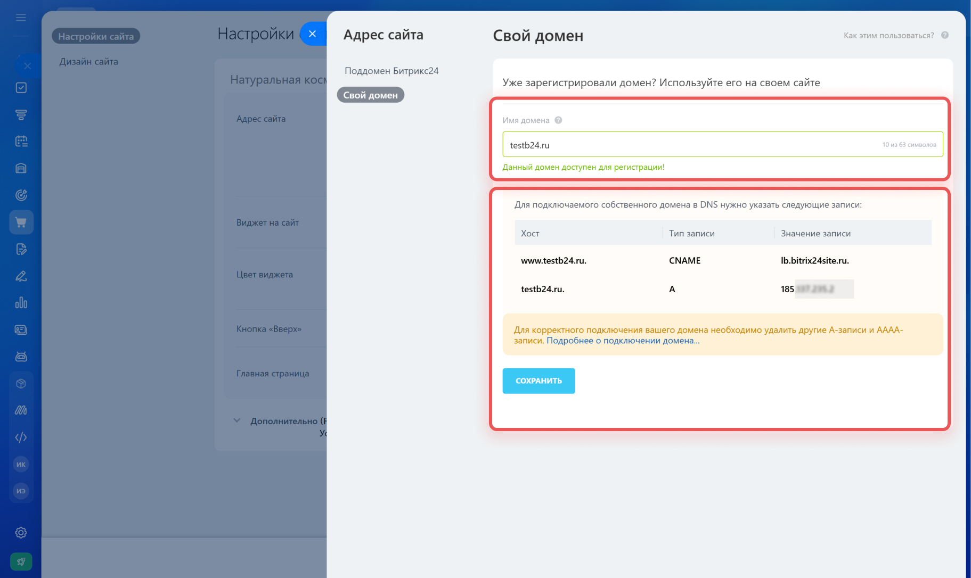Open the contact card icon in sidebar

click(21, 330)
